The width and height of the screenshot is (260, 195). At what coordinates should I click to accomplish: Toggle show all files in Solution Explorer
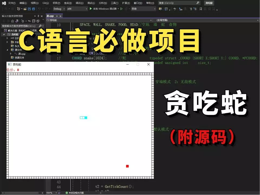point(38,21)
